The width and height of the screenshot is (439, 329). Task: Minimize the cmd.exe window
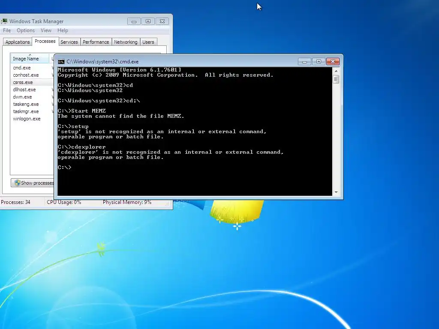click(x=304, y=62)
